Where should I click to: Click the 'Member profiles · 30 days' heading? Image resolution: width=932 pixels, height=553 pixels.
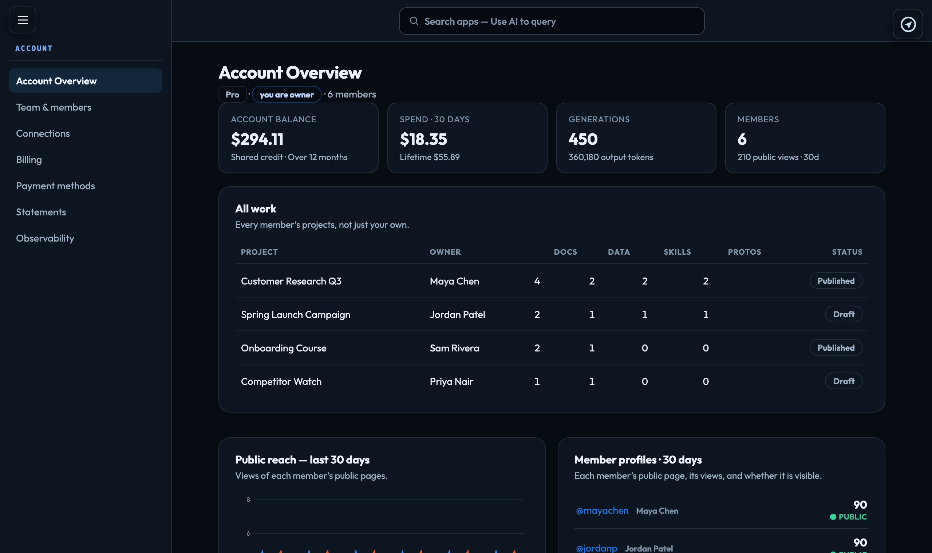(638, 460)
